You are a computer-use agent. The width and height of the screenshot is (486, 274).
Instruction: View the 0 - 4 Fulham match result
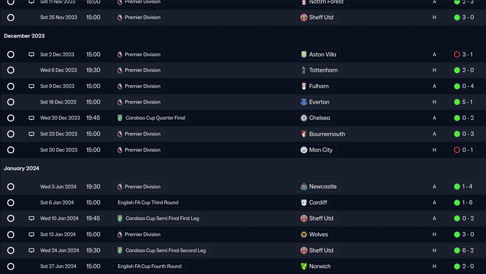click(x=468, y=86)
